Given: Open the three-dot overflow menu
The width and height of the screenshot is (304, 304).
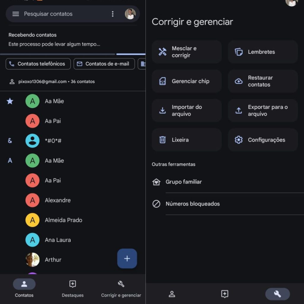Looking at the screenshot, I should click(x=113, y=14).
